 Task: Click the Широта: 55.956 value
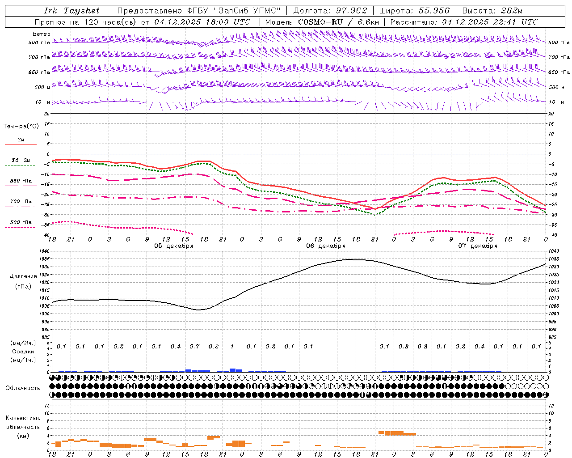[x=414, y=11]
